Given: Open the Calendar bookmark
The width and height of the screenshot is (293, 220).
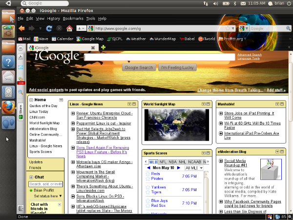Looking at the screenshot, I should click(63, 39).
